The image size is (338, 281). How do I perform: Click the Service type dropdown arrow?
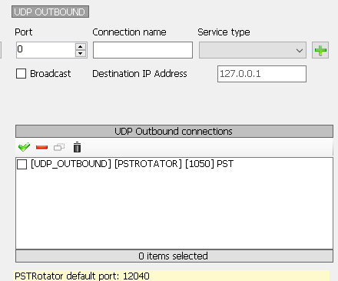pyautogui.click(x=300, y=50)
